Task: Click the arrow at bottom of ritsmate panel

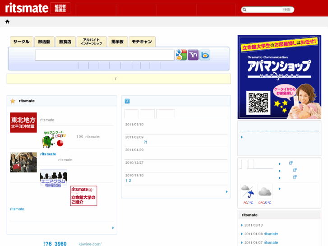Action: (x=113, y=228)
